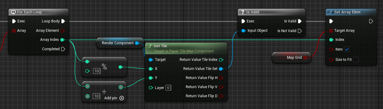Click the Return Value Flip D pin

[x=221, y=96]
